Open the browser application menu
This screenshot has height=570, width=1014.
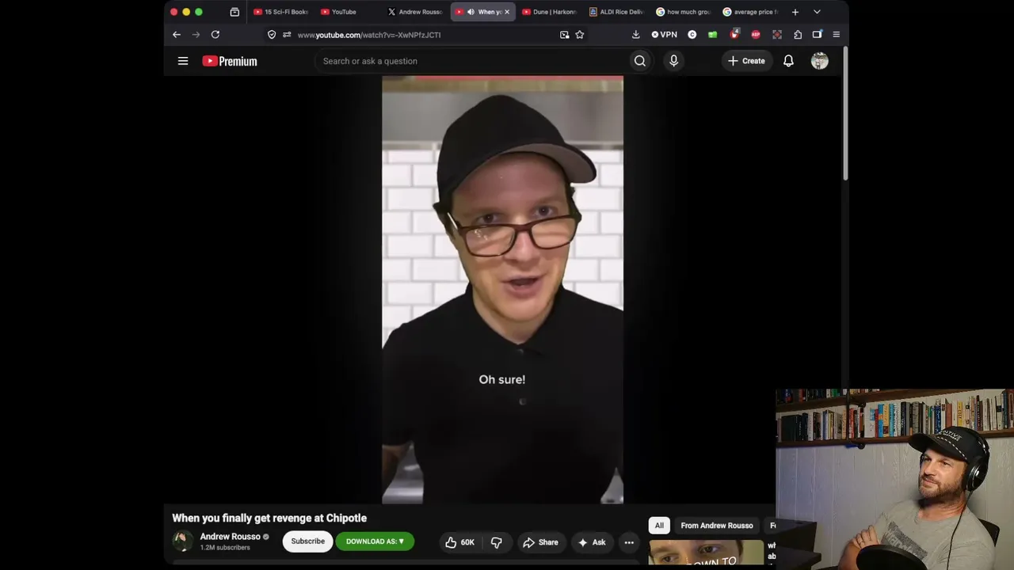[836, 35]
